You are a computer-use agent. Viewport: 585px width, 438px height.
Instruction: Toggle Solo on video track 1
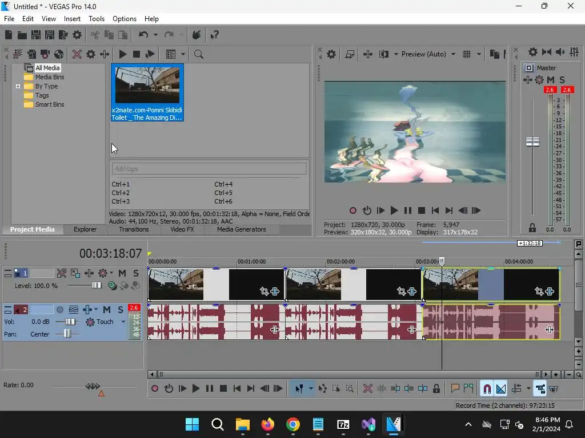136,273
